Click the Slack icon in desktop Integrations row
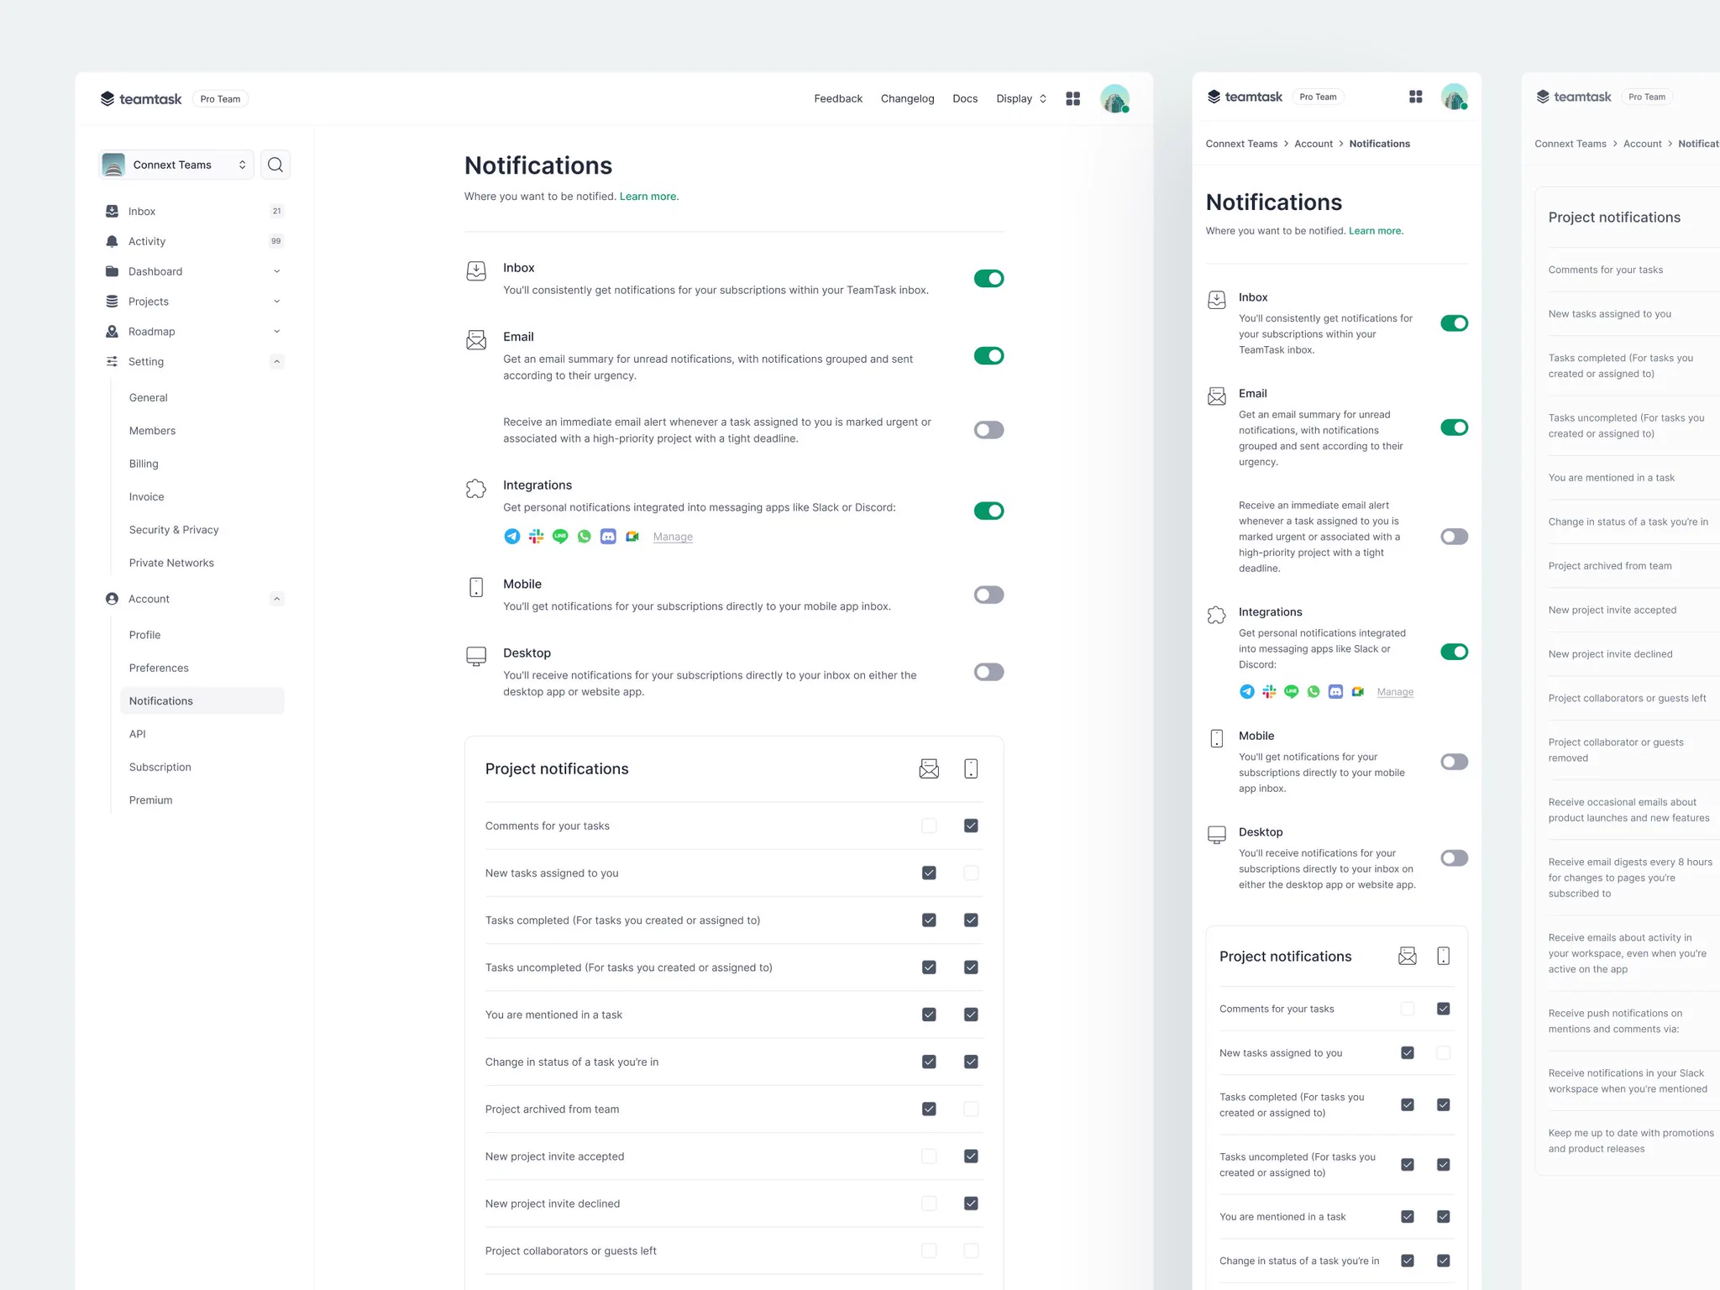 [536, 536]
